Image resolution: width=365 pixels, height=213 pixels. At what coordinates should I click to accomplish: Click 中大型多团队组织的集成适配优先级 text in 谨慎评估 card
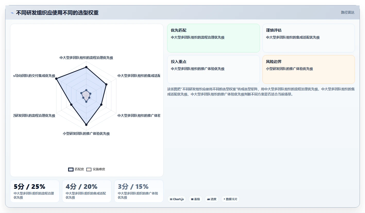[x=293, y=38]
